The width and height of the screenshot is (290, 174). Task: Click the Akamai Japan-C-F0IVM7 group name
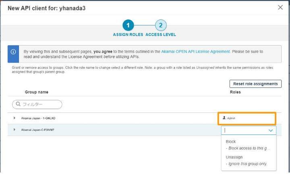click(38, 130)
